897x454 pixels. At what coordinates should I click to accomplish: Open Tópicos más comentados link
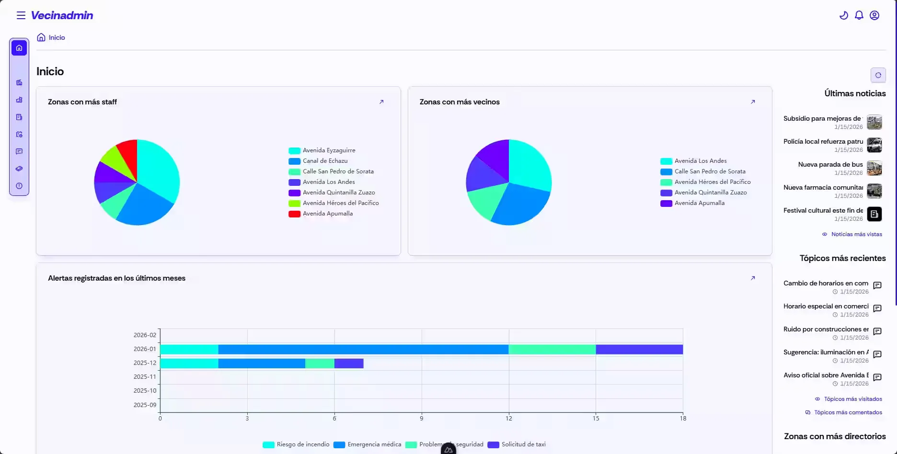click(x=848, y=412)
